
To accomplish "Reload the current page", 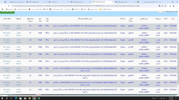I will point(9,6).
